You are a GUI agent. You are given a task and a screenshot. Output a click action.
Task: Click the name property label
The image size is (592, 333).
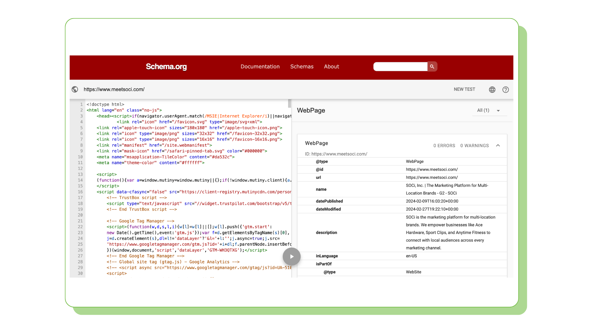(321, 190)
